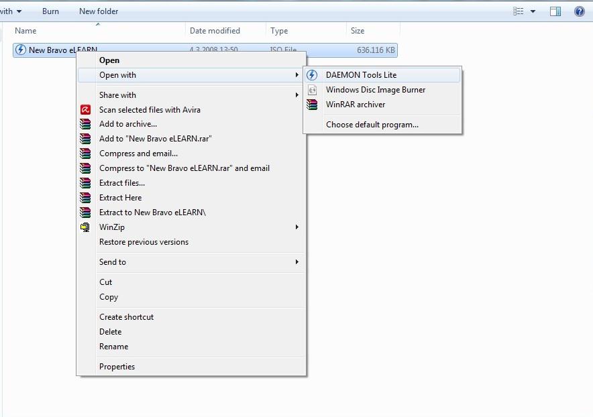Open with DAEMON Tools Lite
593x417 pixels.
382,75
